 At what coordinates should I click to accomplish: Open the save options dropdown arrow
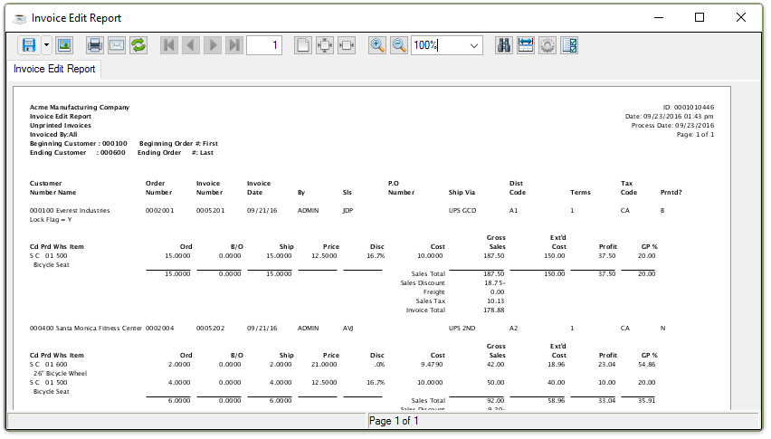click(x=46, y=45)
